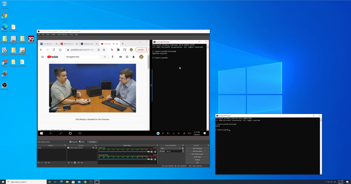The image size is (351, 184).
Task: Mute Video Capture Device audio speaker icon
Action: 152,159
